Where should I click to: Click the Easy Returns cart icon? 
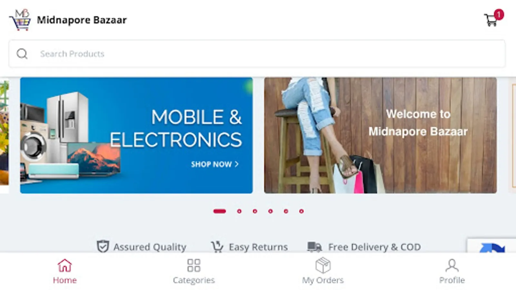click(217, 247)
